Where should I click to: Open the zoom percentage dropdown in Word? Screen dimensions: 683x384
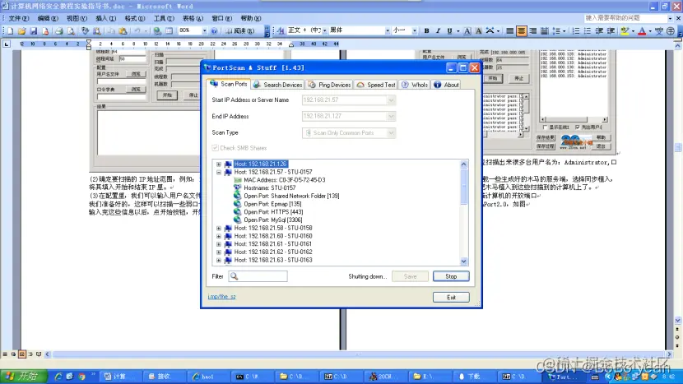(204, 31)
